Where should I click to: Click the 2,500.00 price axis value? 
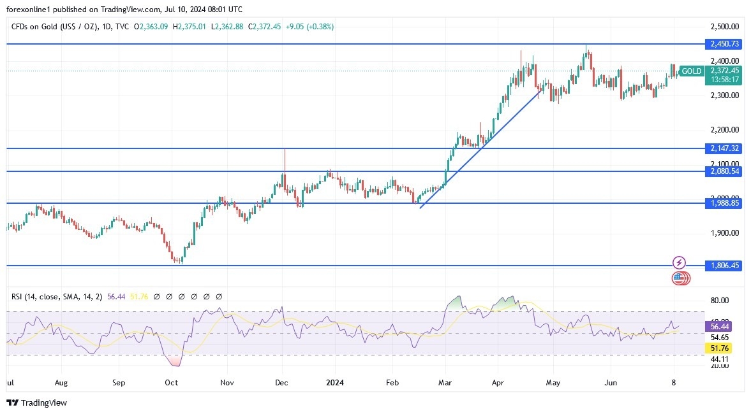(725, 27)
